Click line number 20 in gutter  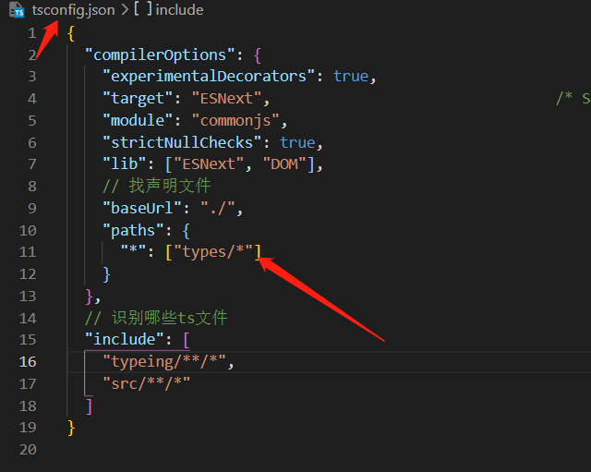coord(28,450)
